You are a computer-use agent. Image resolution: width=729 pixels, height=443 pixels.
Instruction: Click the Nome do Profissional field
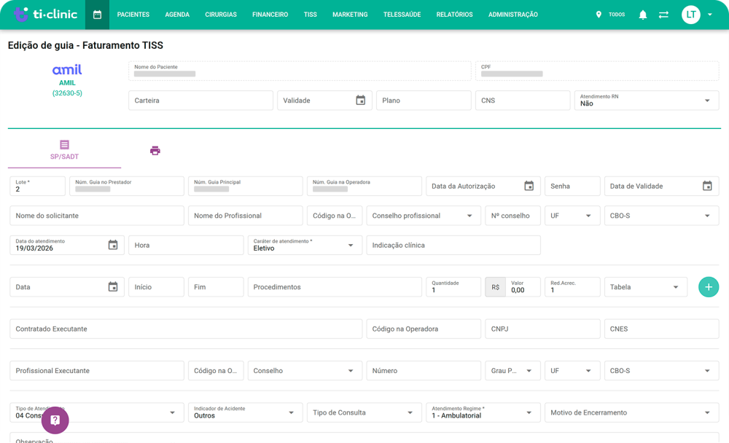click(246, 216)
